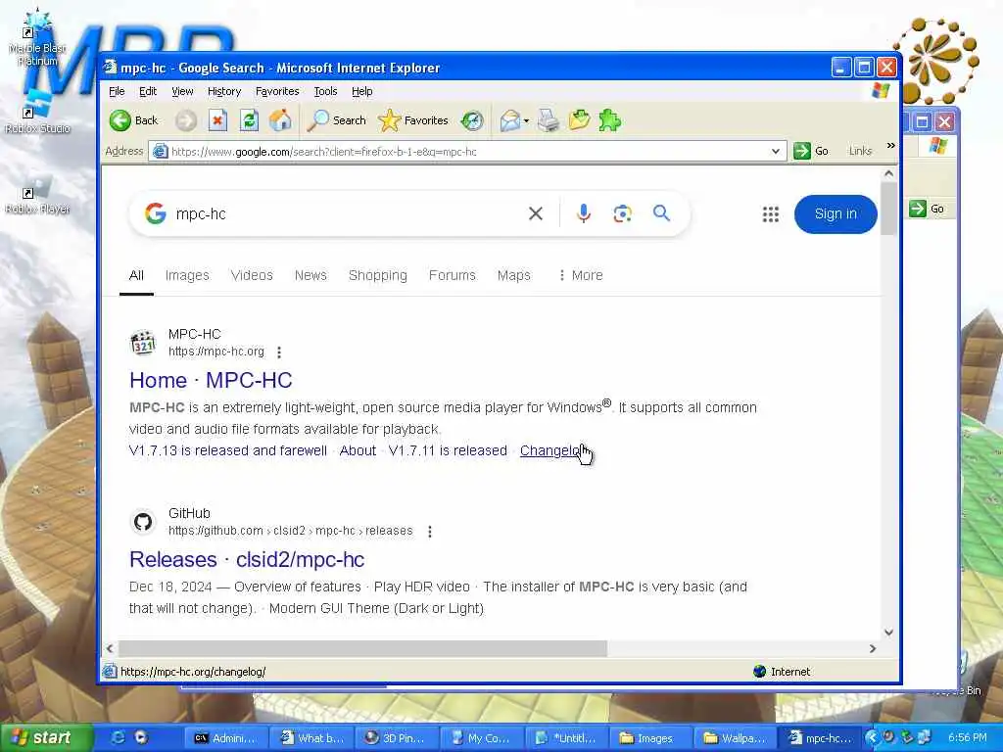Switch to the Maps results tab
The height and width of the screenshot is (752, 1003).
(x=513, y=275)
